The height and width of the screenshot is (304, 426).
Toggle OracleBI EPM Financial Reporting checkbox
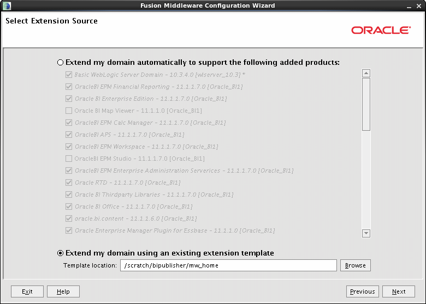(x=69, y=87)
